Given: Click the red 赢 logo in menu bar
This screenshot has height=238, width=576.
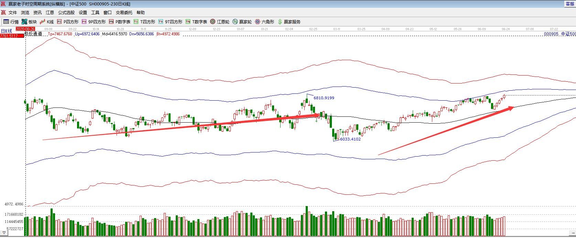Looking at the screenshot, I should coord(3,12).
